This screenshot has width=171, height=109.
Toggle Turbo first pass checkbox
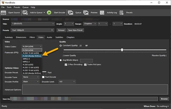click(x=85, y=65)
